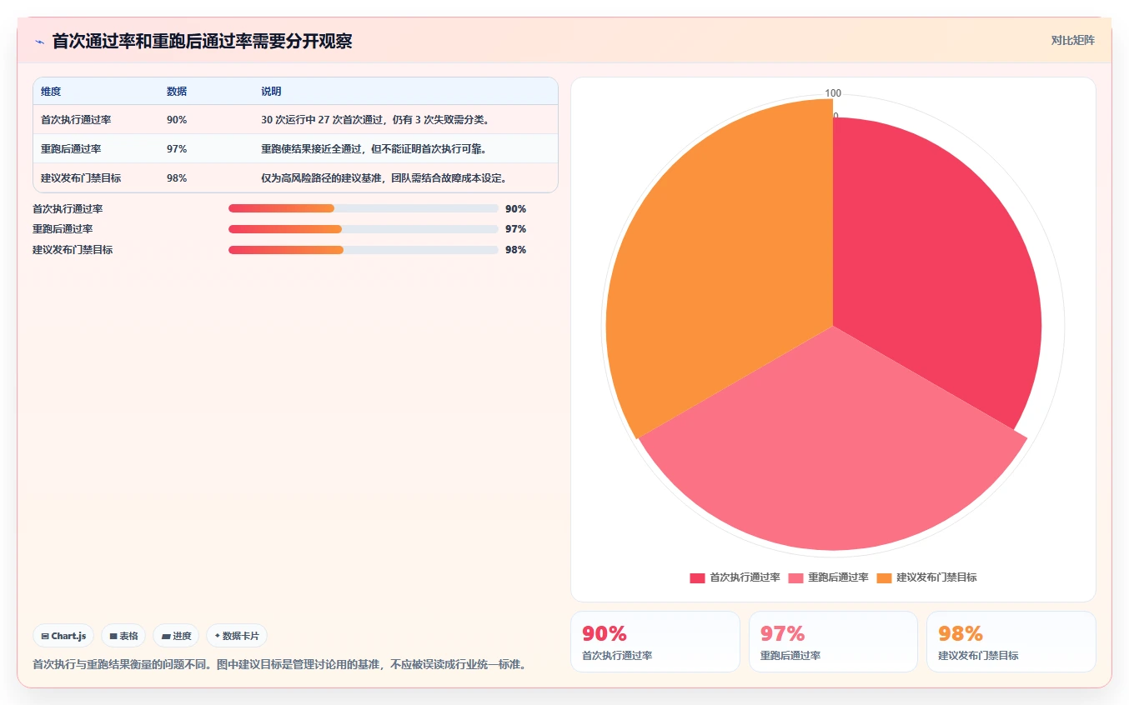1129x705 pixels.
Task: Click the 维度 column header
Action: pos(51,92)
